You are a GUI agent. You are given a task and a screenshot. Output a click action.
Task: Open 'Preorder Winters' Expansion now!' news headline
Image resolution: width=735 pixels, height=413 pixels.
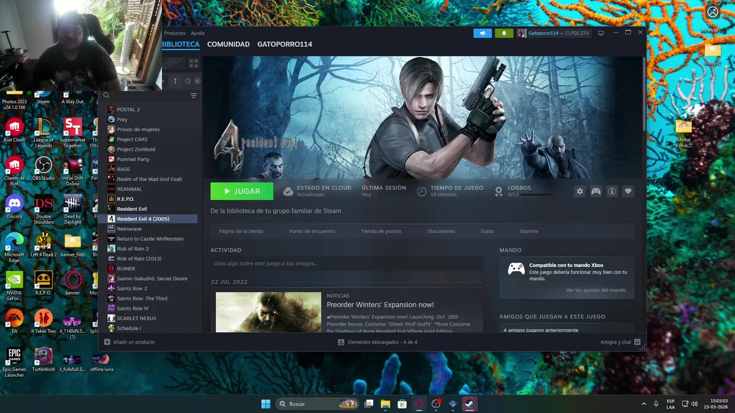coord(380,305)
